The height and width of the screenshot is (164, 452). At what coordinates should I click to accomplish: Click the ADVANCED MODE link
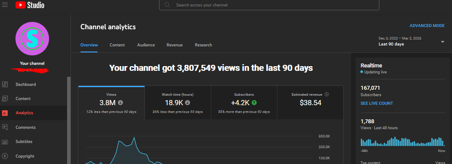click(427, 26)
